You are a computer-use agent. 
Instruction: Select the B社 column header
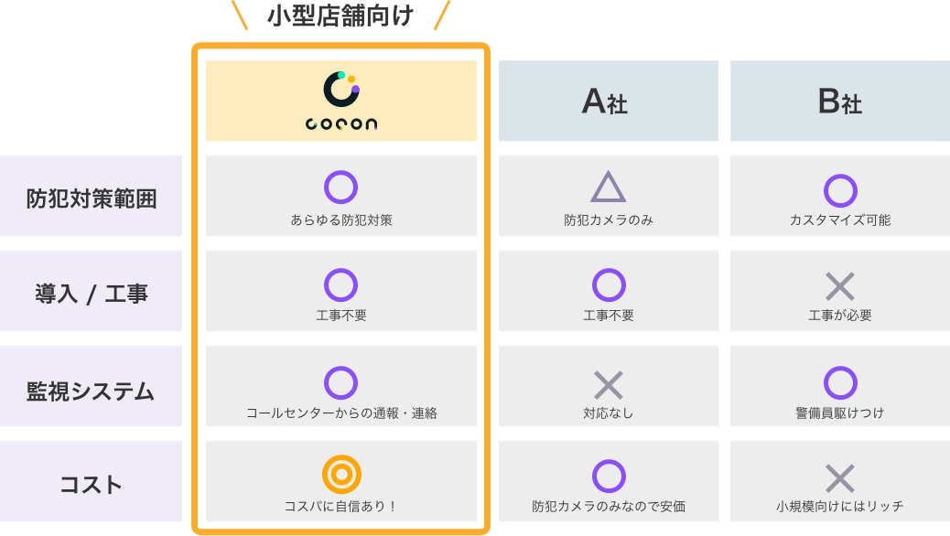840,101
